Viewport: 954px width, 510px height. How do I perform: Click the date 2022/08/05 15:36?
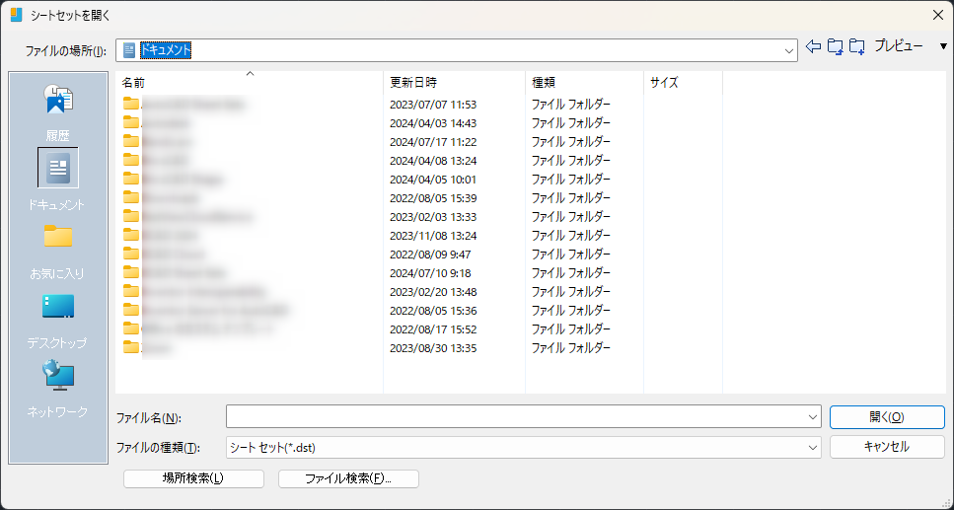pyautogui.click(x=433, y=311)
